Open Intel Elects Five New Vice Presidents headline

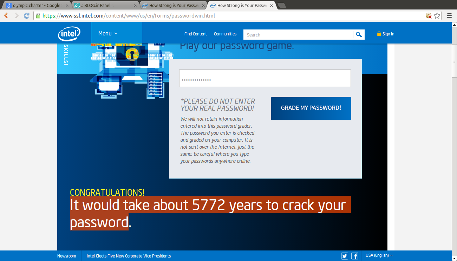[x=129, y=256]
